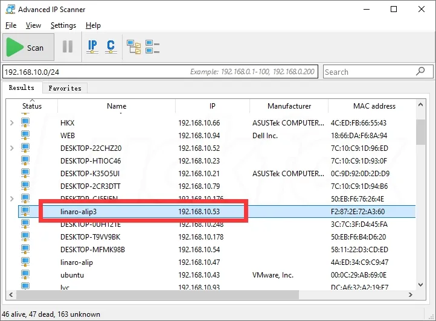
Task: Select the DESKTOP-K35O5UI entry
Action: coord(90,174)
